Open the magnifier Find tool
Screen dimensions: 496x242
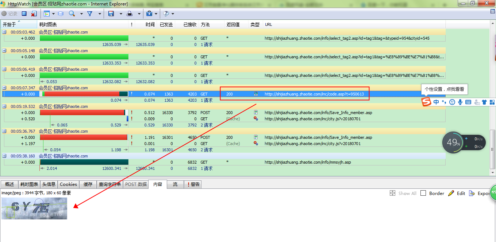(x=72, y=14)
